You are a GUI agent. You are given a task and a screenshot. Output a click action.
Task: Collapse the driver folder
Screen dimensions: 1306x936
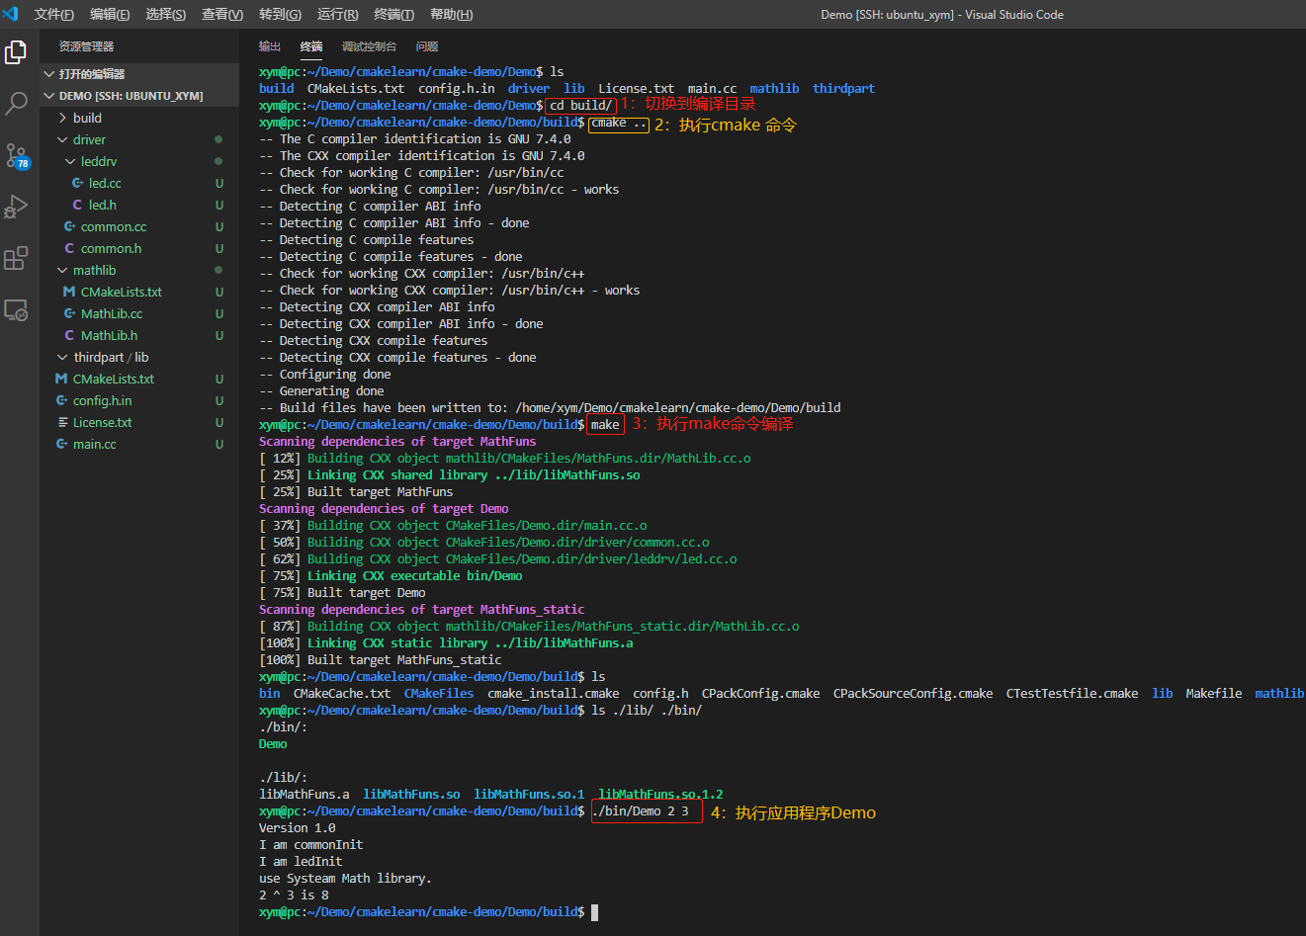[63, 139]
